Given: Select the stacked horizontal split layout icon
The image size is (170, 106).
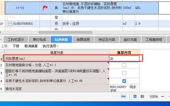Looking at the screenshot, I should point(135,96).
